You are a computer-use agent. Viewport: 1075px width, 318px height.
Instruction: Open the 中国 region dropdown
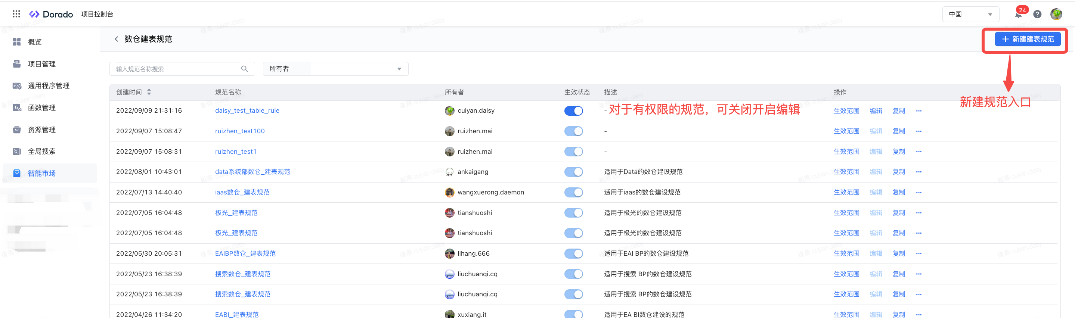pyautogui.click(x=970, y=14)
